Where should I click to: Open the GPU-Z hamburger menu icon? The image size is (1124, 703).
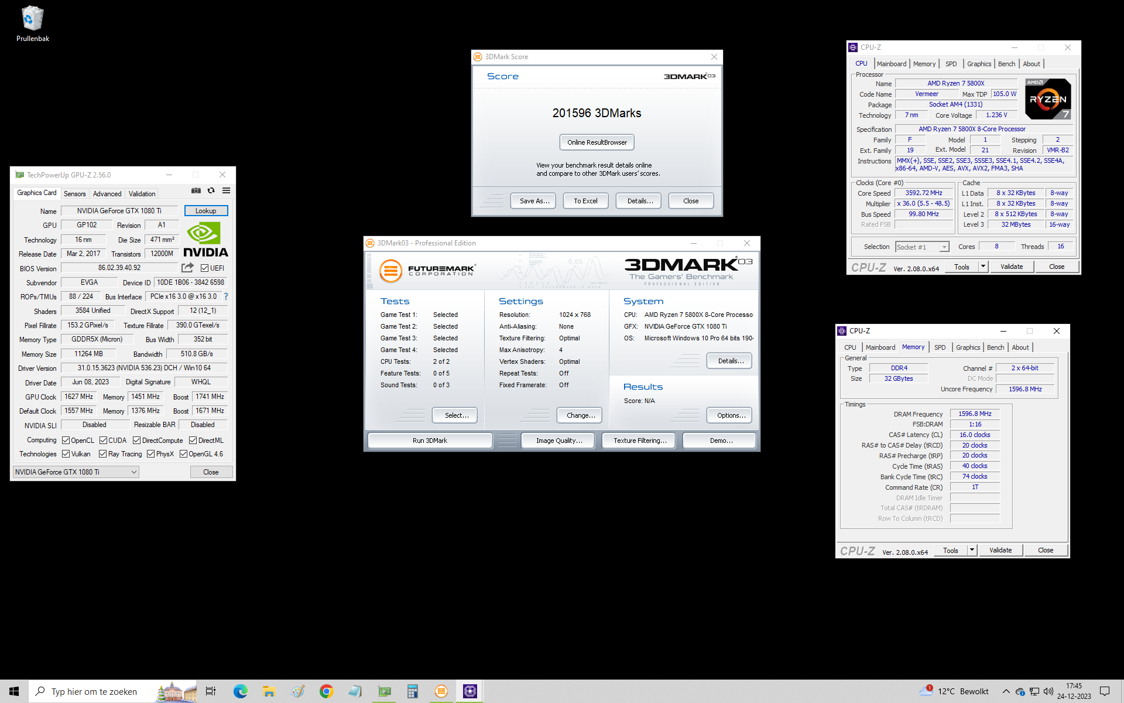point(226,190)
